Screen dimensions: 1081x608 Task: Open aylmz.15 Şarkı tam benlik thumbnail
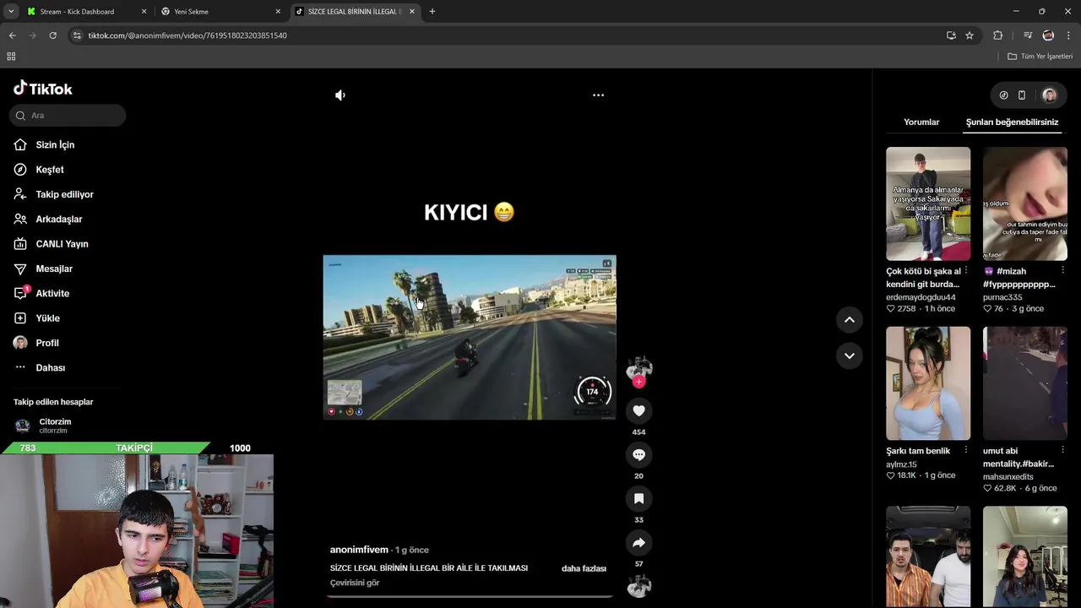click(x=928, y=383)
